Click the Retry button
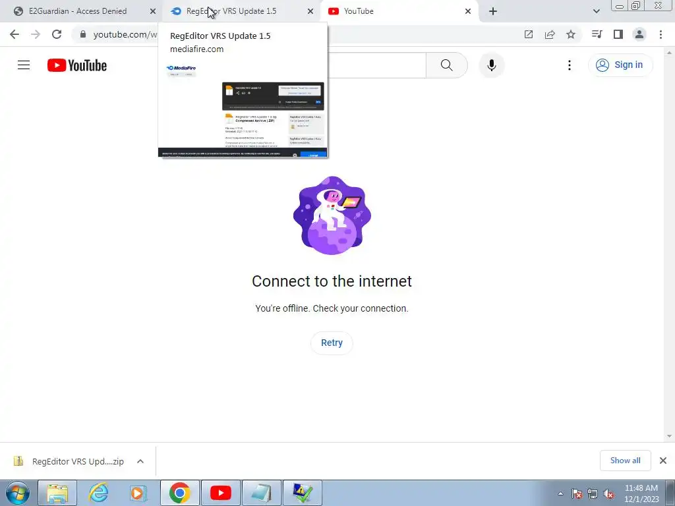The height and width of the screenshot is (506, 675). tap(332, 343)
